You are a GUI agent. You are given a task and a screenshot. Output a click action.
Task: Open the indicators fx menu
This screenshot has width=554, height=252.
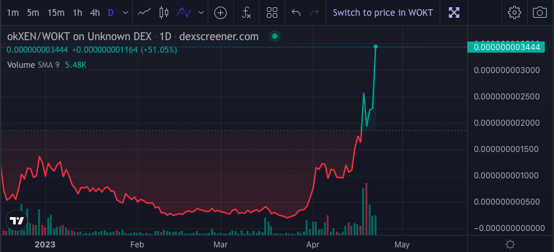[246, 13]
